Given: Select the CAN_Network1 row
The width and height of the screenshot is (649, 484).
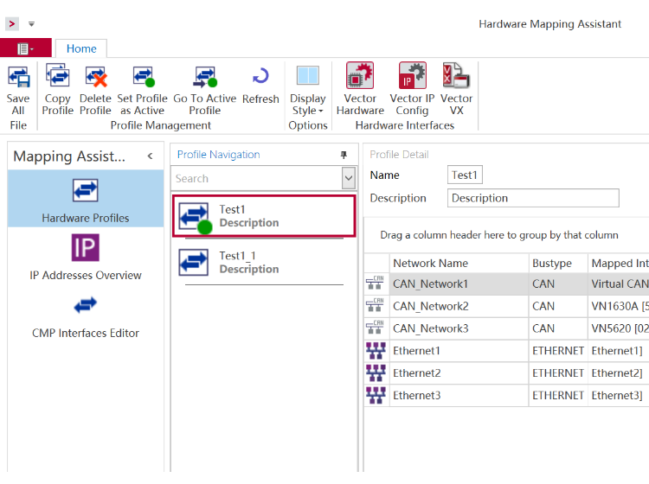Looking at the screenshot, I should [506, 284].
